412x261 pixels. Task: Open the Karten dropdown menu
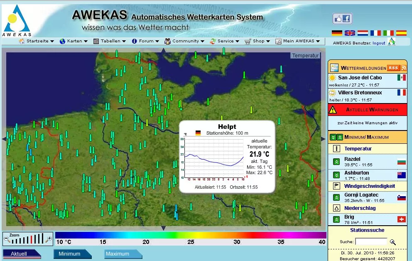[x=74, y=41]
